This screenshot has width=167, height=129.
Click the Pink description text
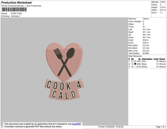pos(144,61)
